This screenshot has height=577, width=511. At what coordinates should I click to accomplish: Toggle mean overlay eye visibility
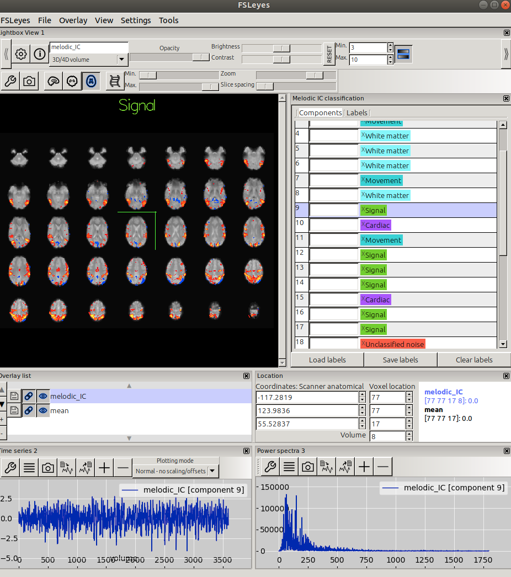(x=42, y=410)
